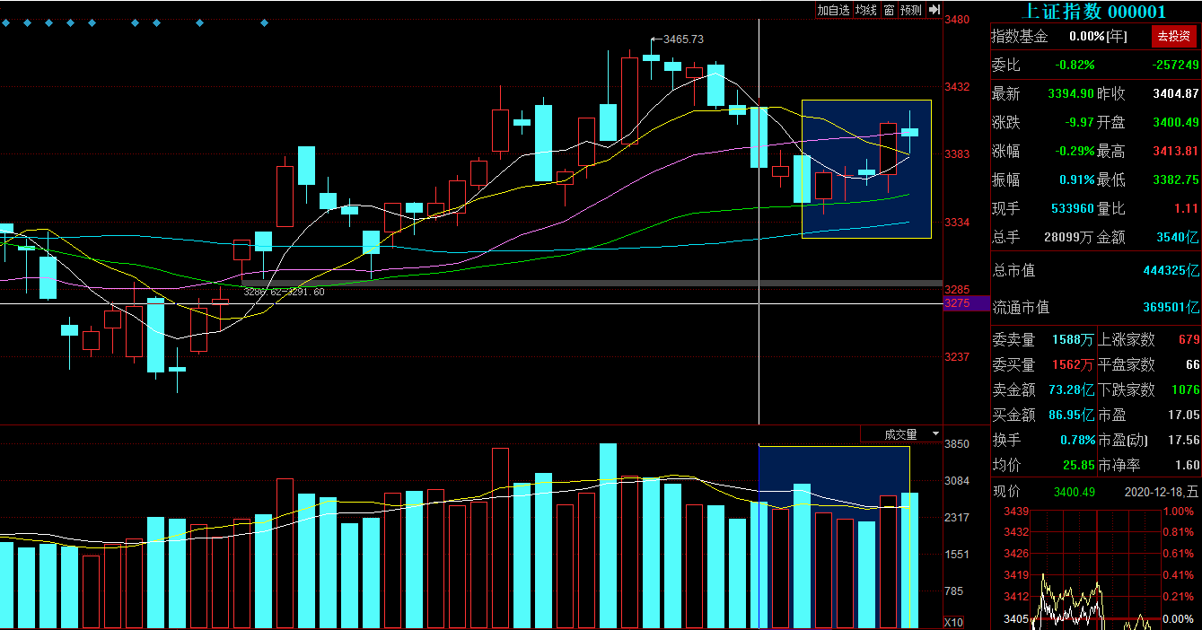Toggle the 预测 forecast option

click(x=911, y=10)
